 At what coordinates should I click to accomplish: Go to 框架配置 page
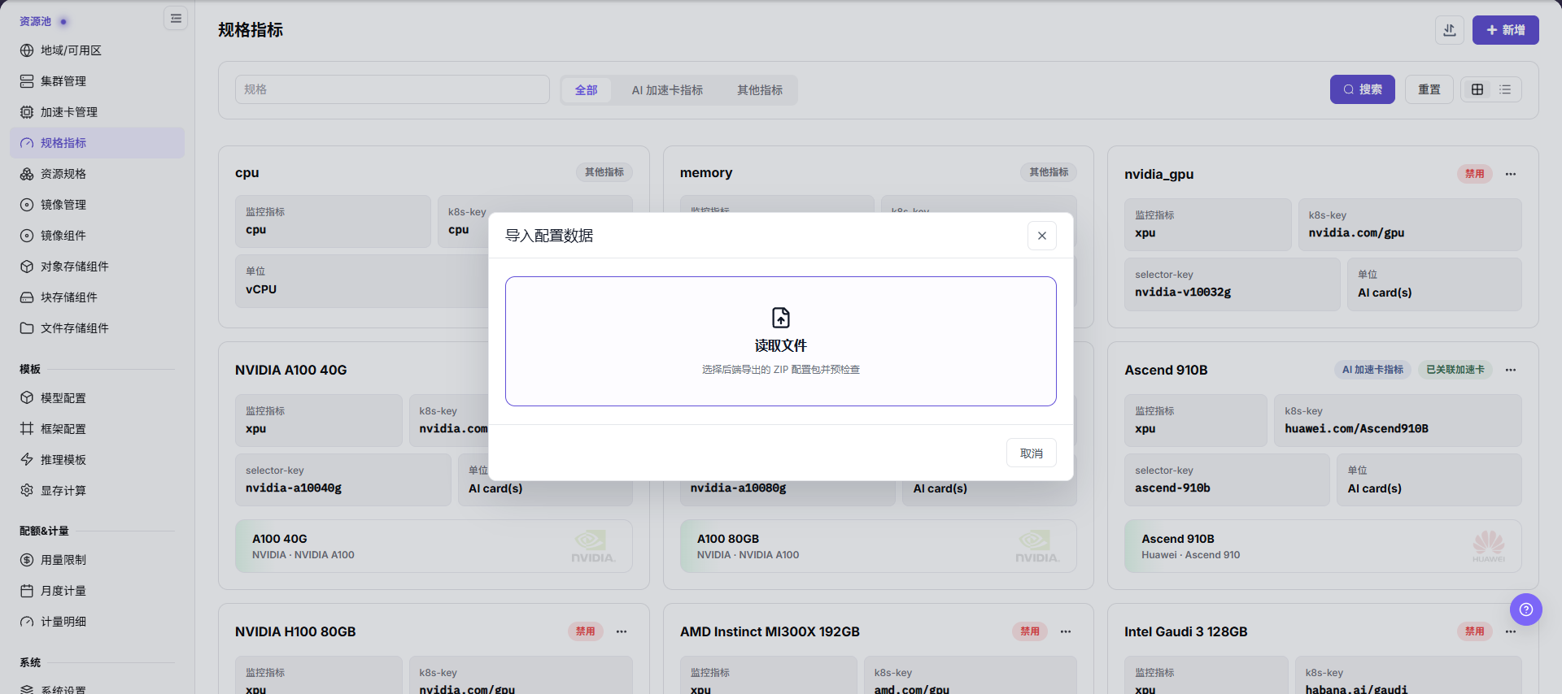click(x=98, y=429)
